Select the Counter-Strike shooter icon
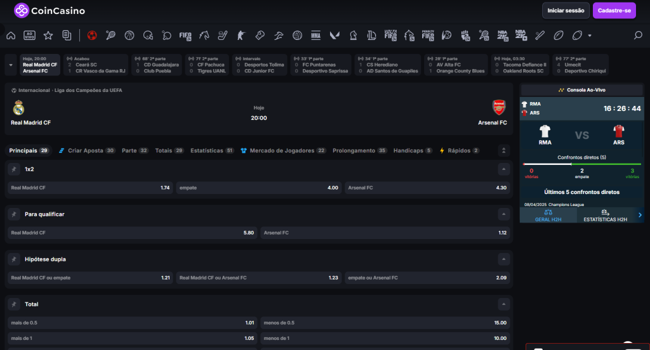Screen dimensions: 650x350 tap(241, 36)
